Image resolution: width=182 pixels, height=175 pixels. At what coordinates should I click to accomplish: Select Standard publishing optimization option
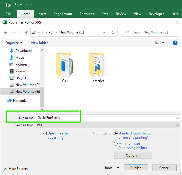pos(116,133)
